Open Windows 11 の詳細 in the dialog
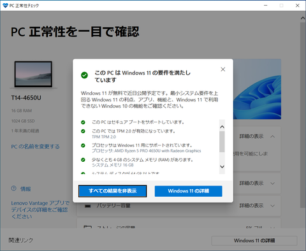The image size is (306, 251). coord(189,191)
